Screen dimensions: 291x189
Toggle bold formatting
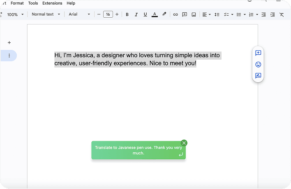point(127,14)
